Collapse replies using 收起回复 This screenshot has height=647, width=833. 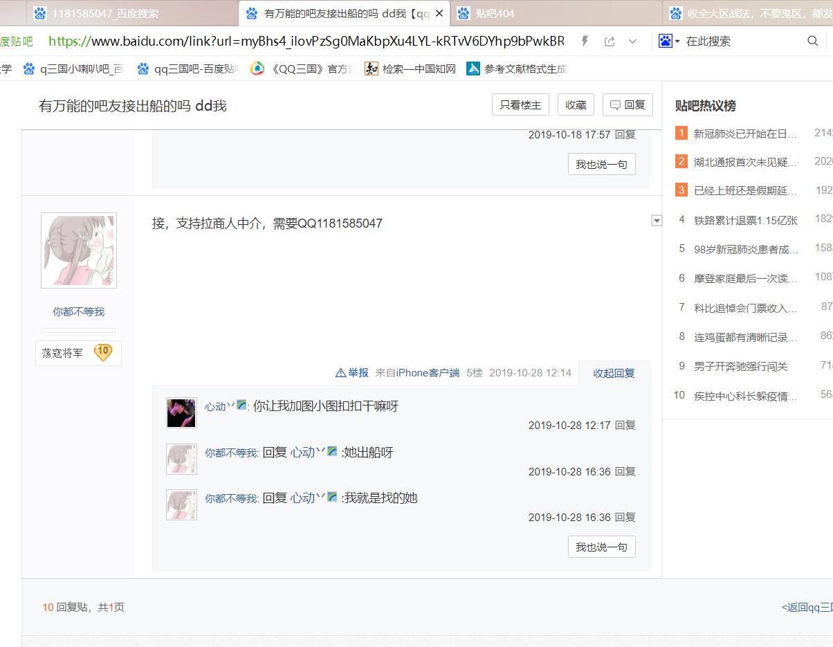click(x=613, y=372)
